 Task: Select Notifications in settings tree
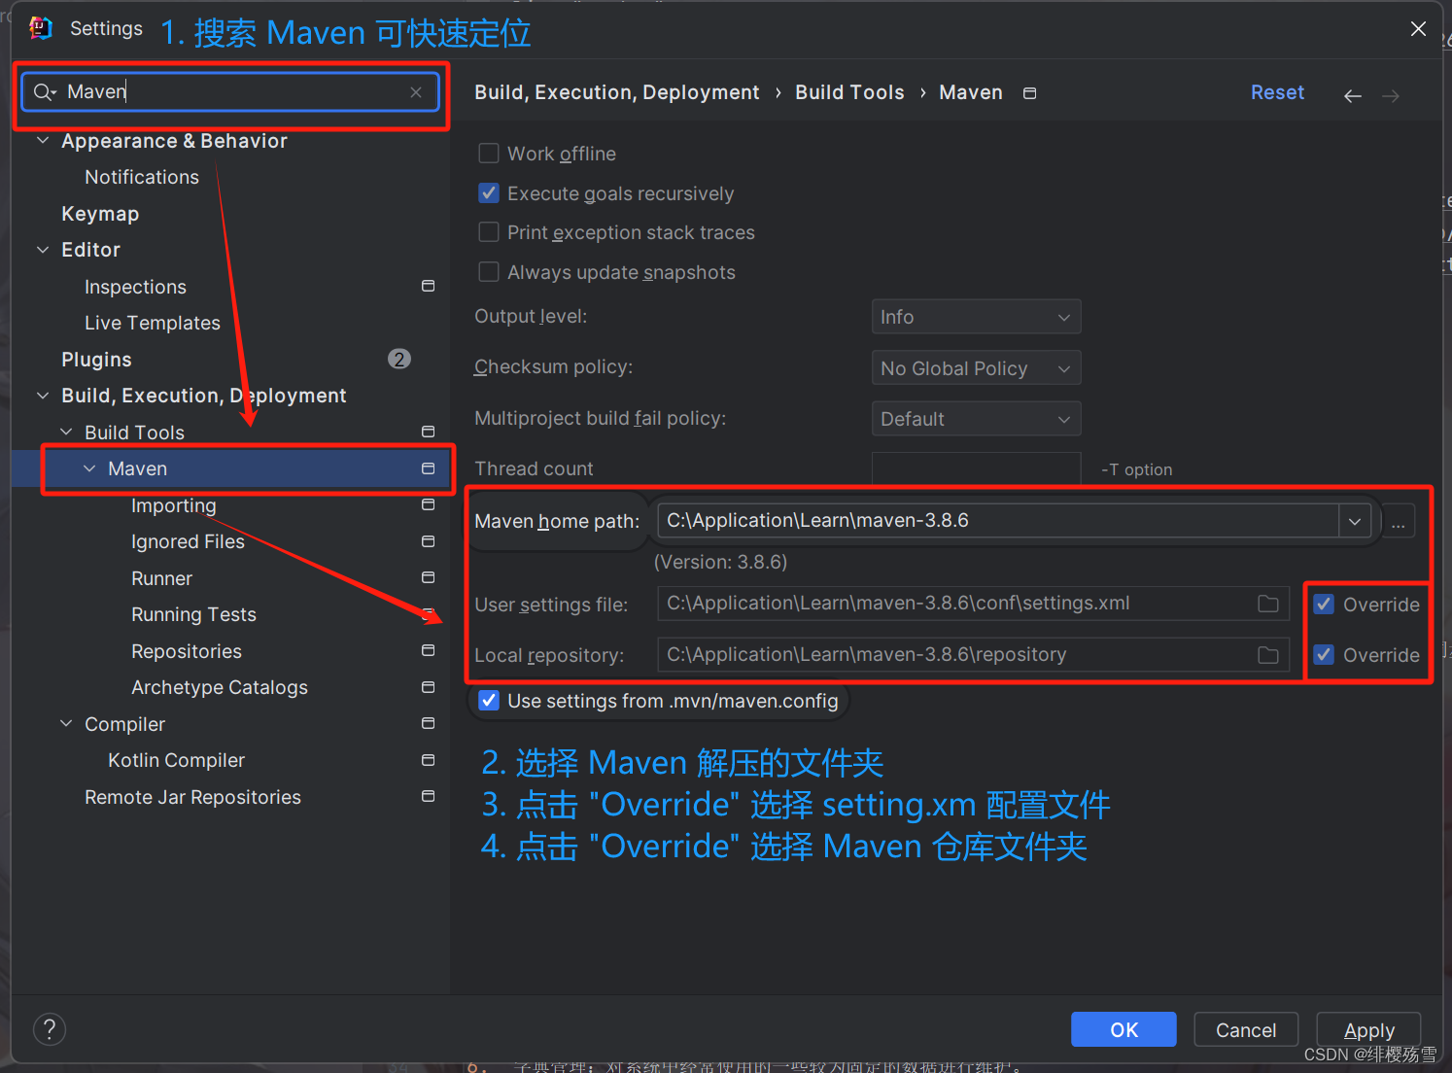pyautogui.click(x=142, y=177)
